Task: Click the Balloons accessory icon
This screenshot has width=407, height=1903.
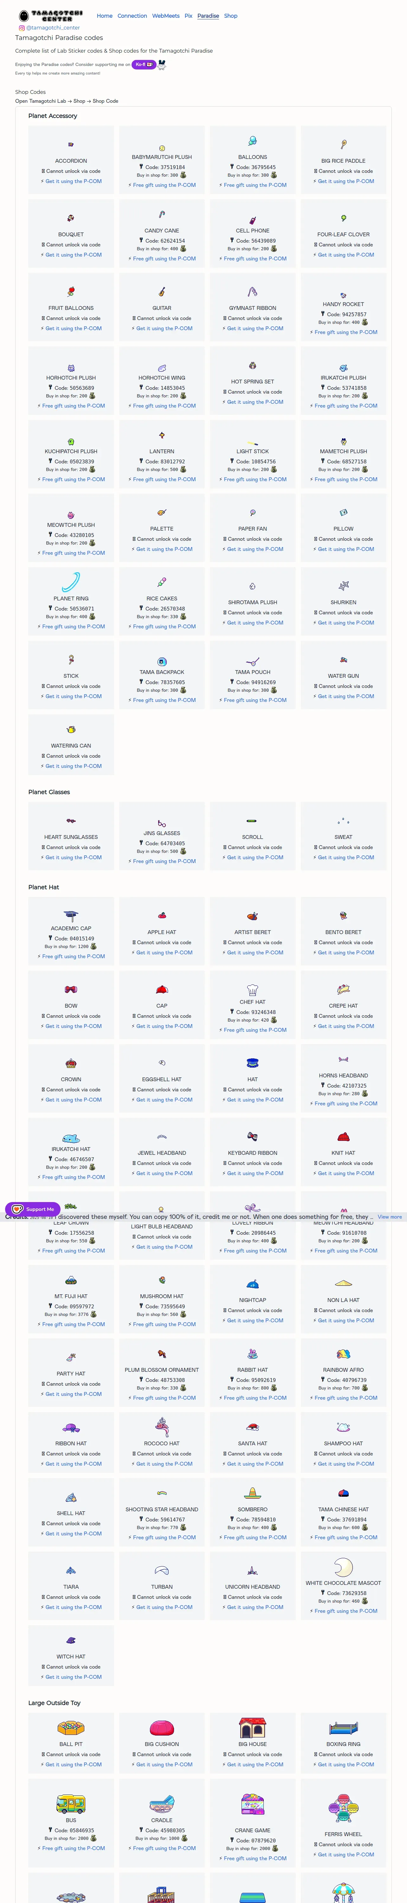Action: [x=253, y=141]
